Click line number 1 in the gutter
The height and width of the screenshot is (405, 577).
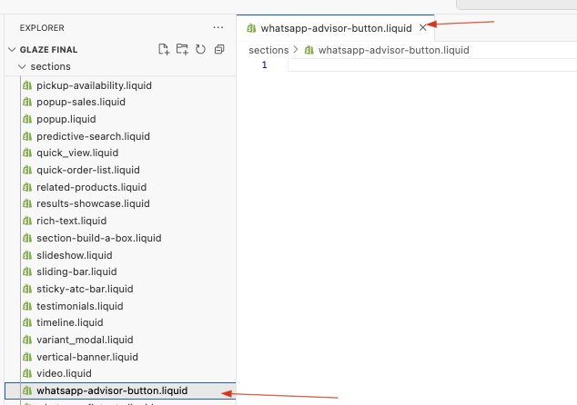[264, 65]
